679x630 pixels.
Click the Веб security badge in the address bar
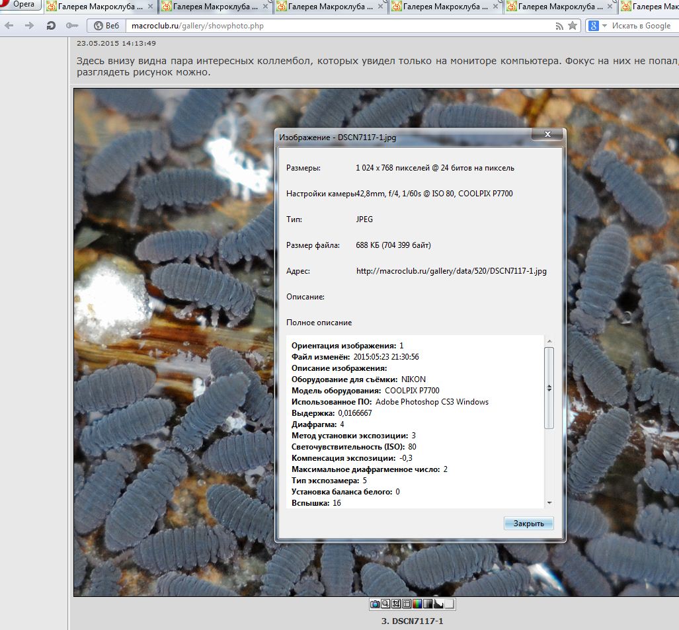(x=106, y=26)
